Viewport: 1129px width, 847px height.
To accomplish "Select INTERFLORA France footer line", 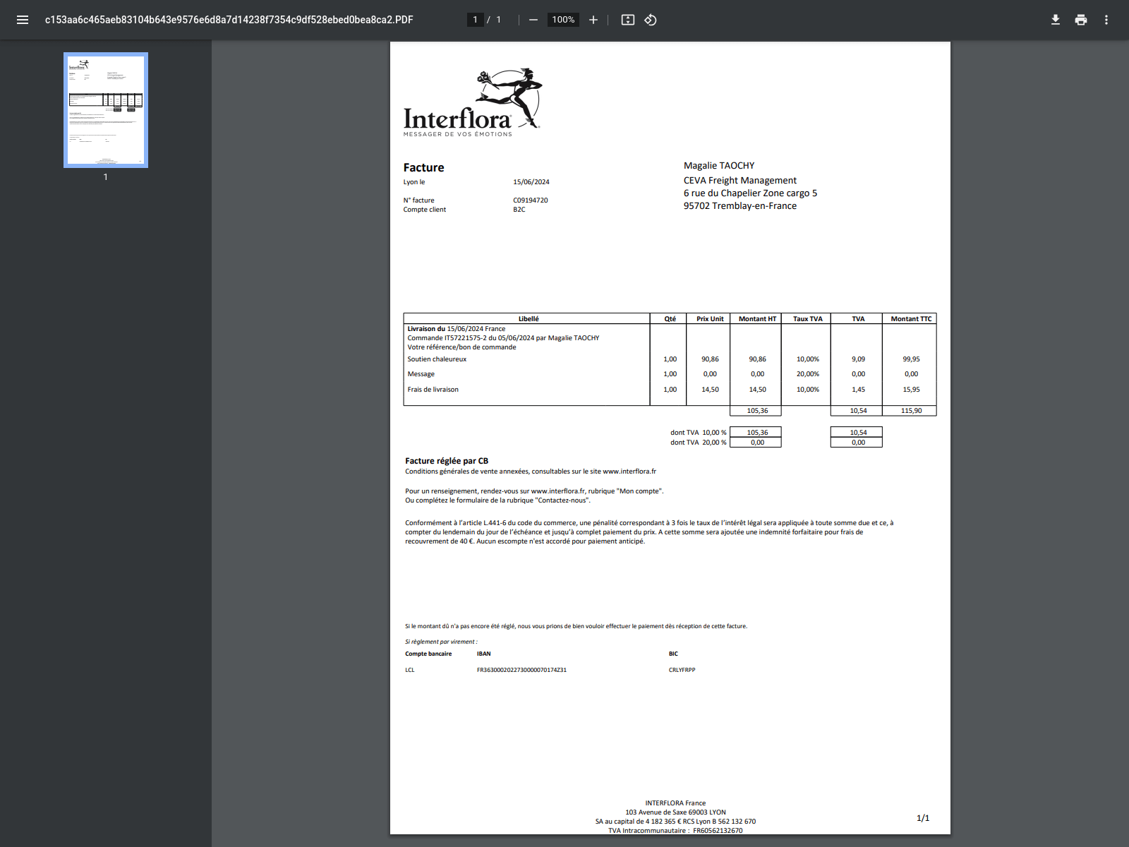I will click(x=675, y=803).
